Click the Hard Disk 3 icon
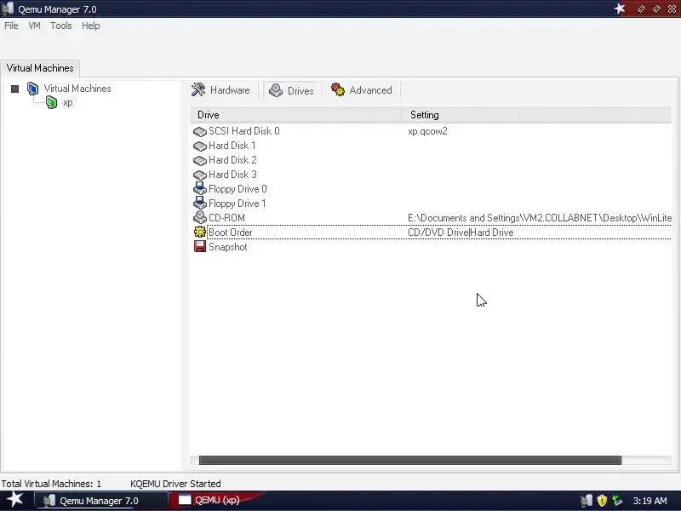Image resolution: width=681 pixels, height=511 pixels. click(200, 175)
